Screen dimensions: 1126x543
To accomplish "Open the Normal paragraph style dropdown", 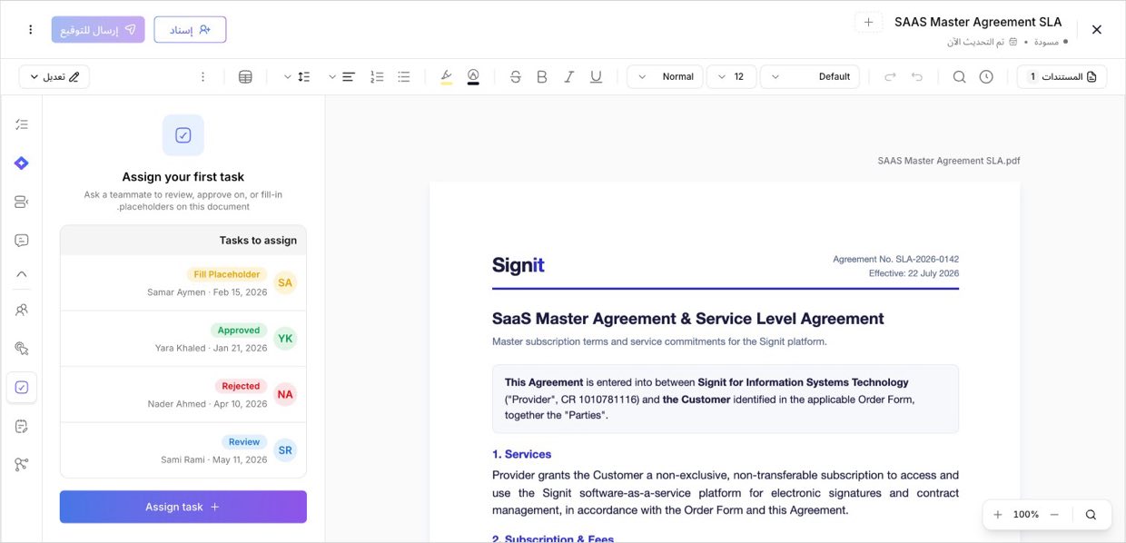I will (665, 77).
